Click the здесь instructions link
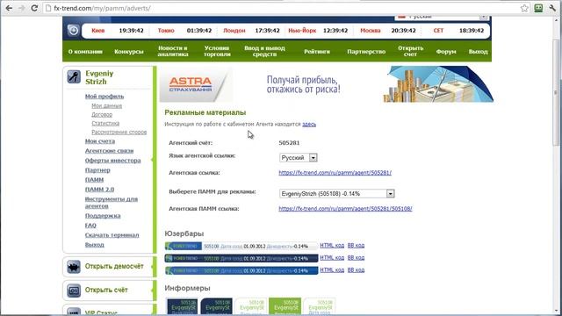The image size is (562, 316). coord(309,125)
